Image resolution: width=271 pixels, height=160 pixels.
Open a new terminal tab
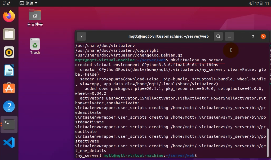tap(81, 36)
